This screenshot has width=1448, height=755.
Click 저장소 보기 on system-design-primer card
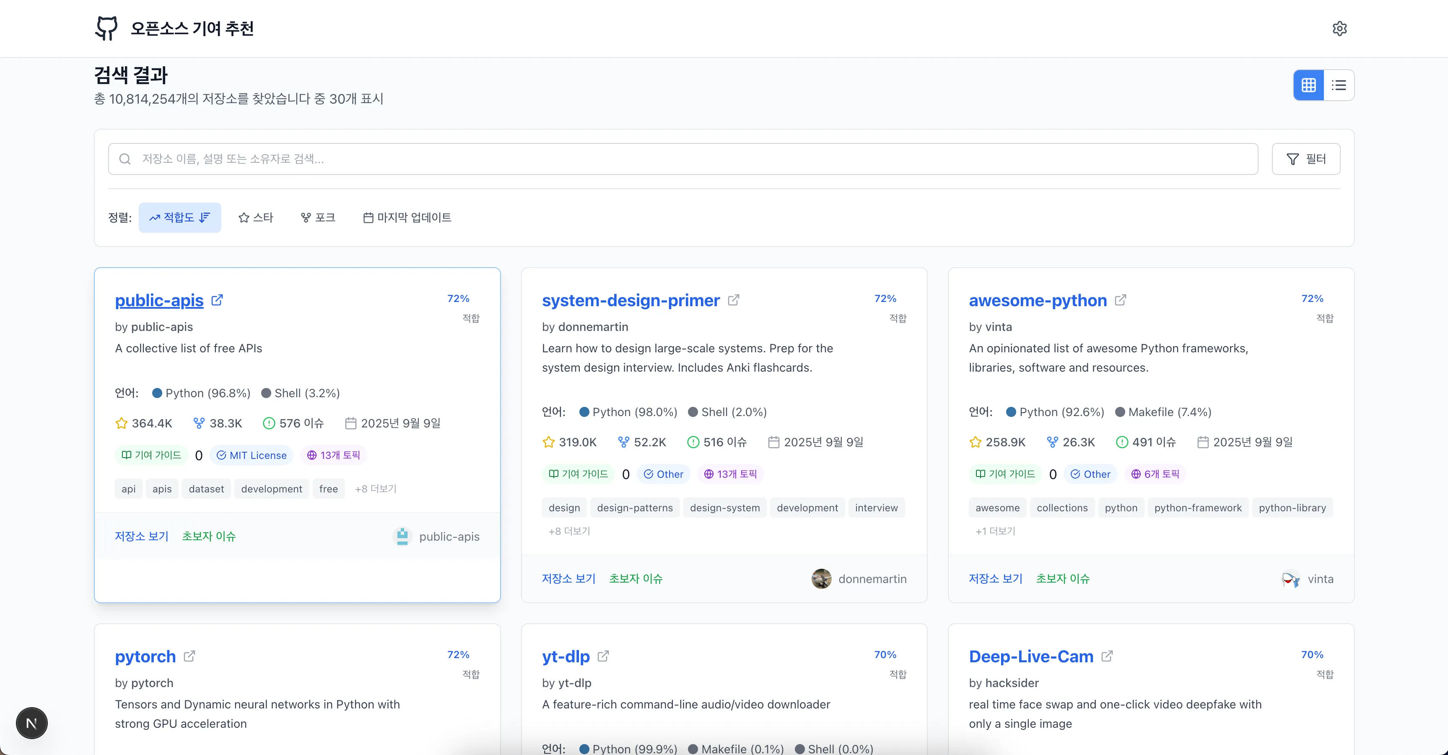pos(569,578)
